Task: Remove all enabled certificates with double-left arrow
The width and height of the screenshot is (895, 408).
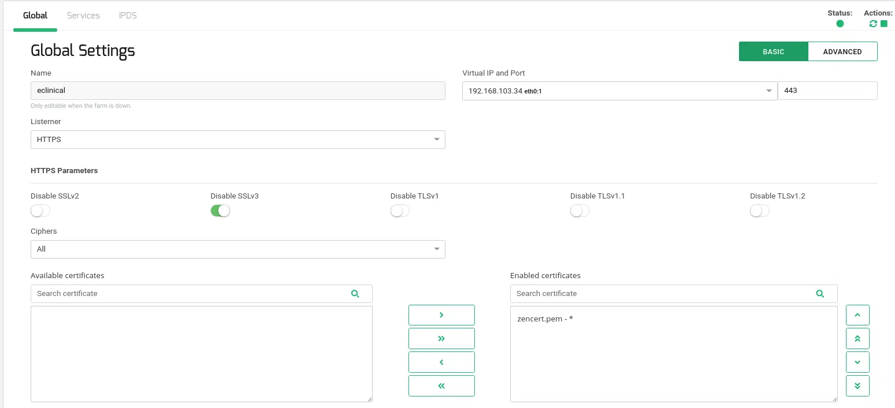Action: 441,386
